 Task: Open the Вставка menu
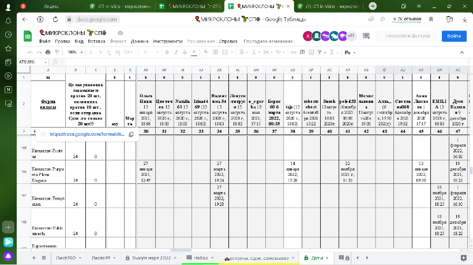96,41
